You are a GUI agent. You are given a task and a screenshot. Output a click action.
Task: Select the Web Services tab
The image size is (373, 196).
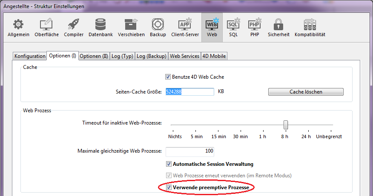(x=184, y=56)
